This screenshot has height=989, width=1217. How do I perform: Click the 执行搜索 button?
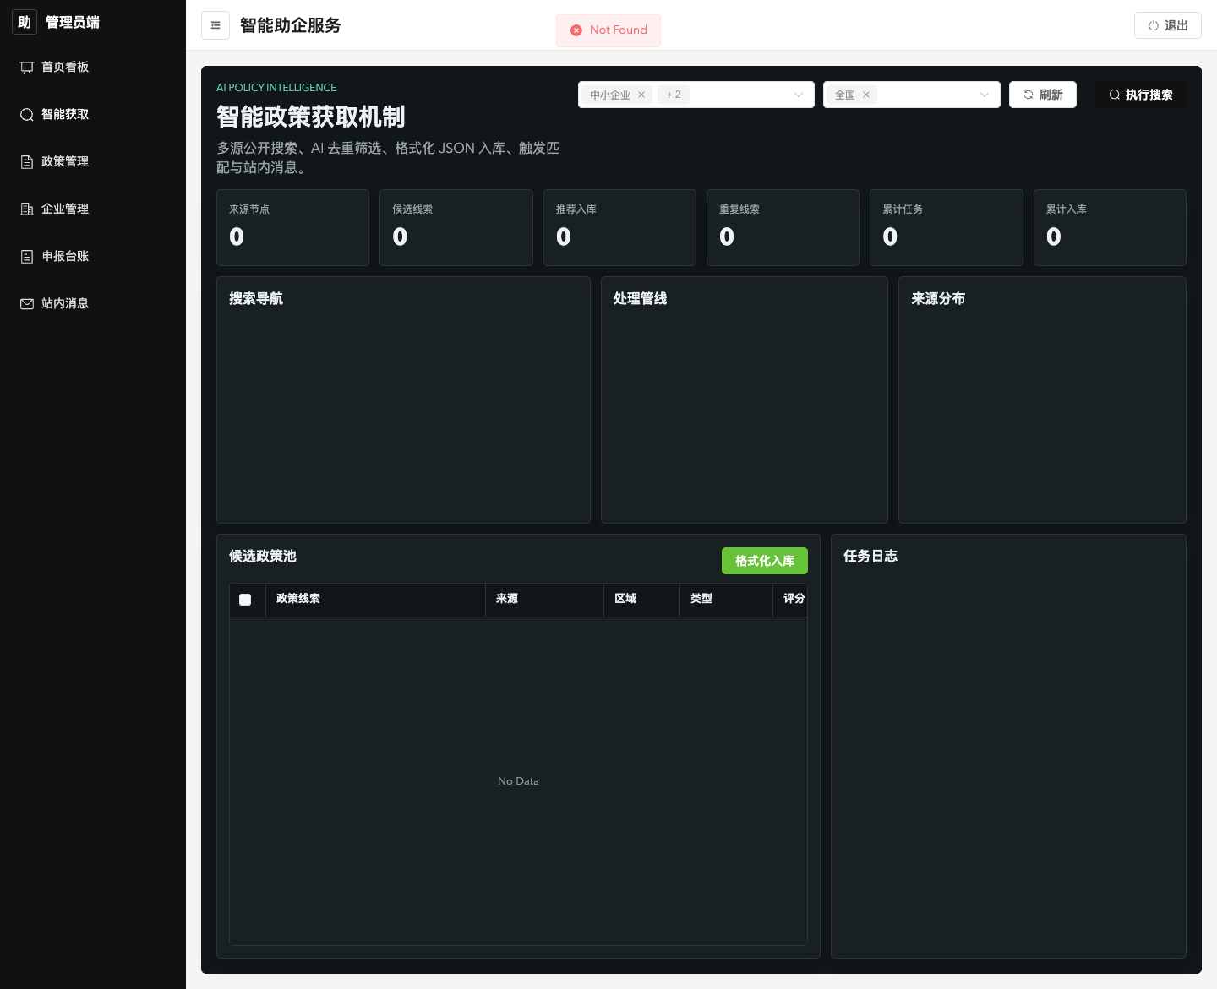click(1141, 95)
